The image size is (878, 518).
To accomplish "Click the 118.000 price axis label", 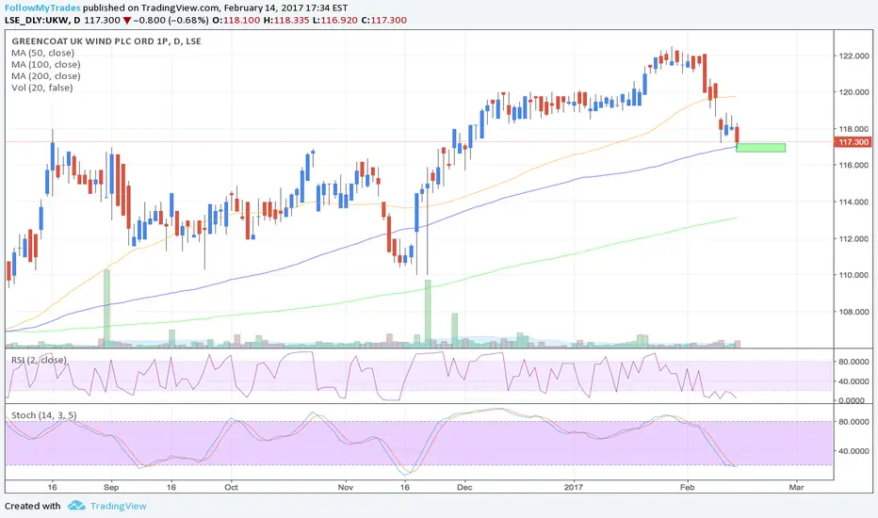I will click(854, 129).
